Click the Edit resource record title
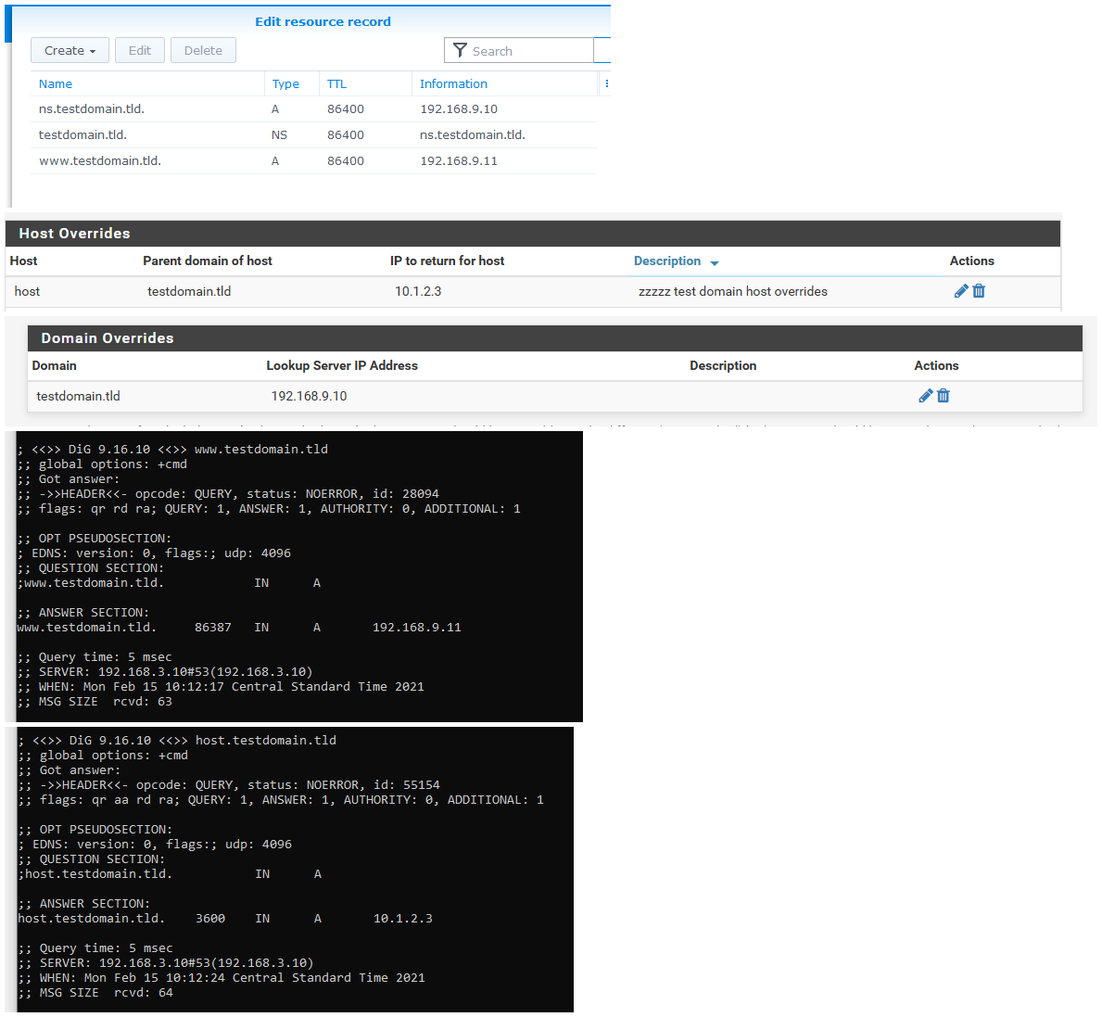Viewport: 1102px width, 1017px height. coord(323,22)
